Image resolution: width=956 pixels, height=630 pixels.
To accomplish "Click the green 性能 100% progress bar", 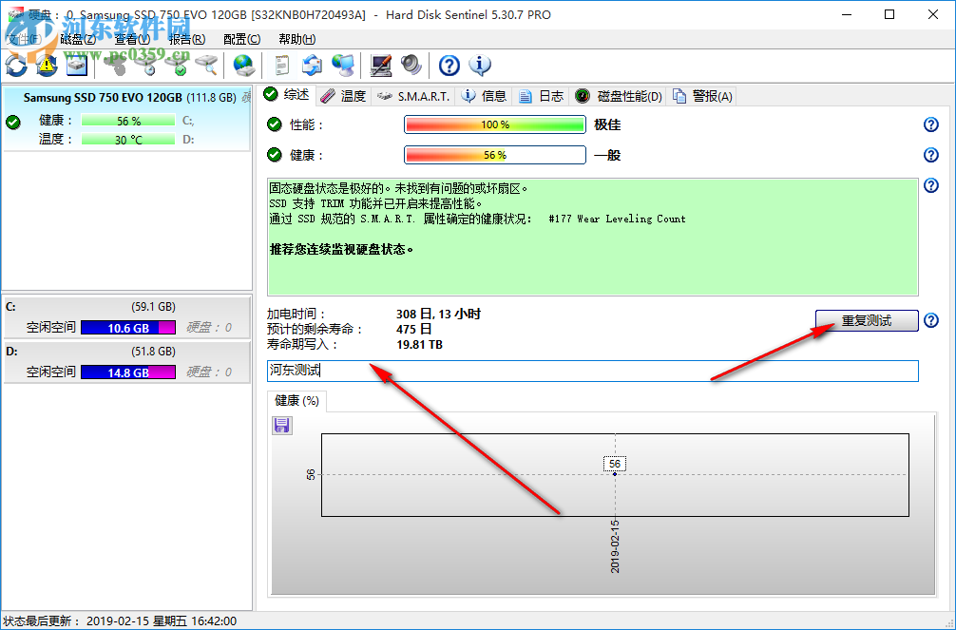I will tap(494, 124).
